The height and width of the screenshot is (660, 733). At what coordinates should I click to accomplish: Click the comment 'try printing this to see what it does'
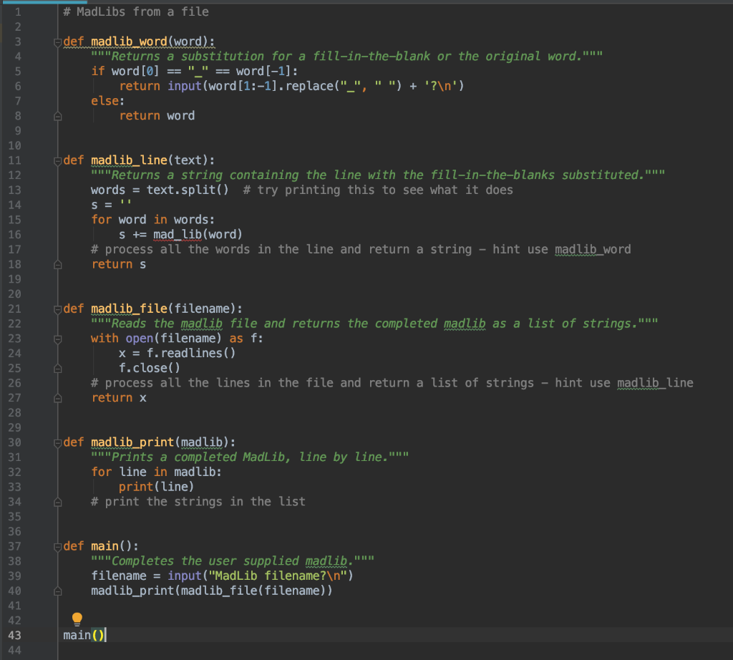click(378, 190)
